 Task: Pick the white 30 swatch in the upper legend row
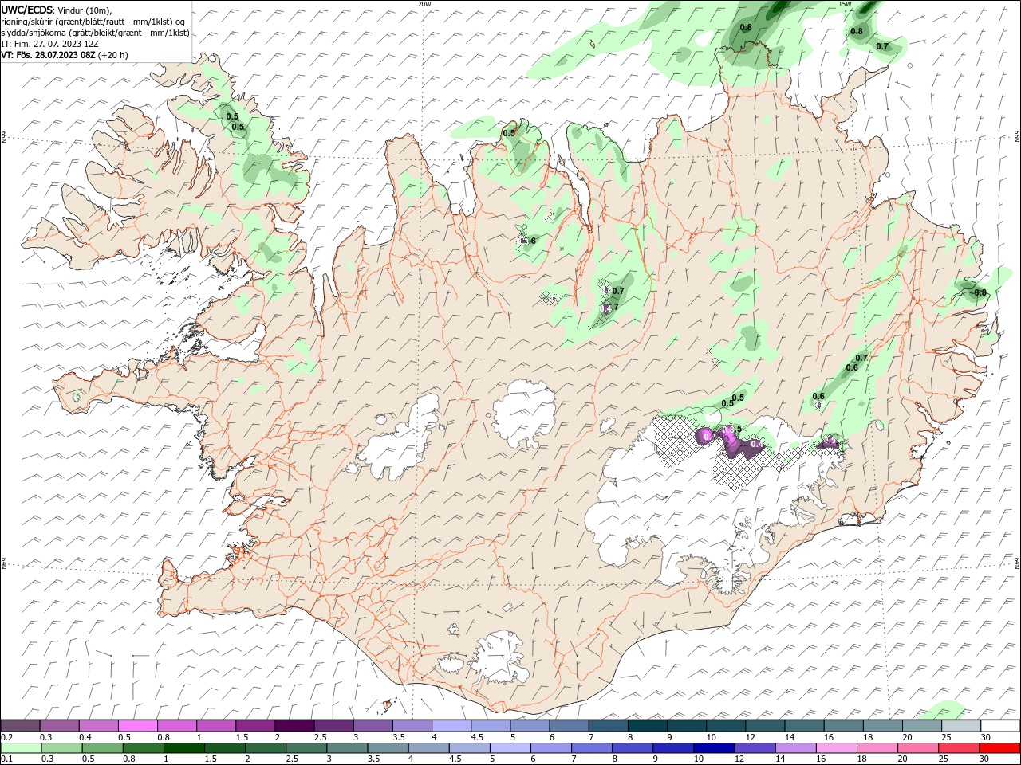(1000, 726)
